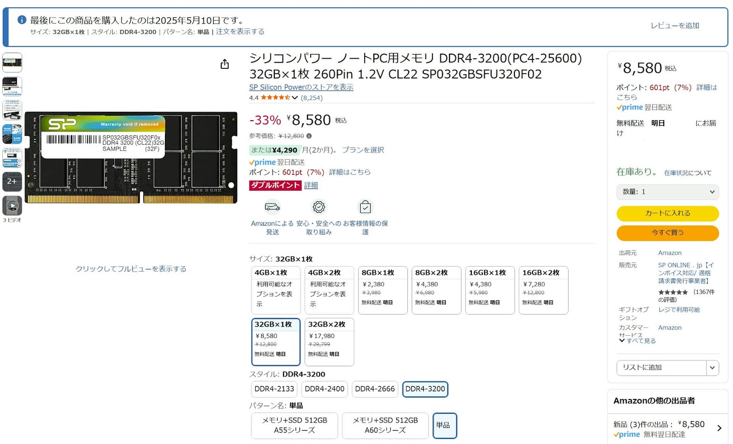Open other sellers offers chevron
Viewport: 733px width, 444px height.
[719, 428]
